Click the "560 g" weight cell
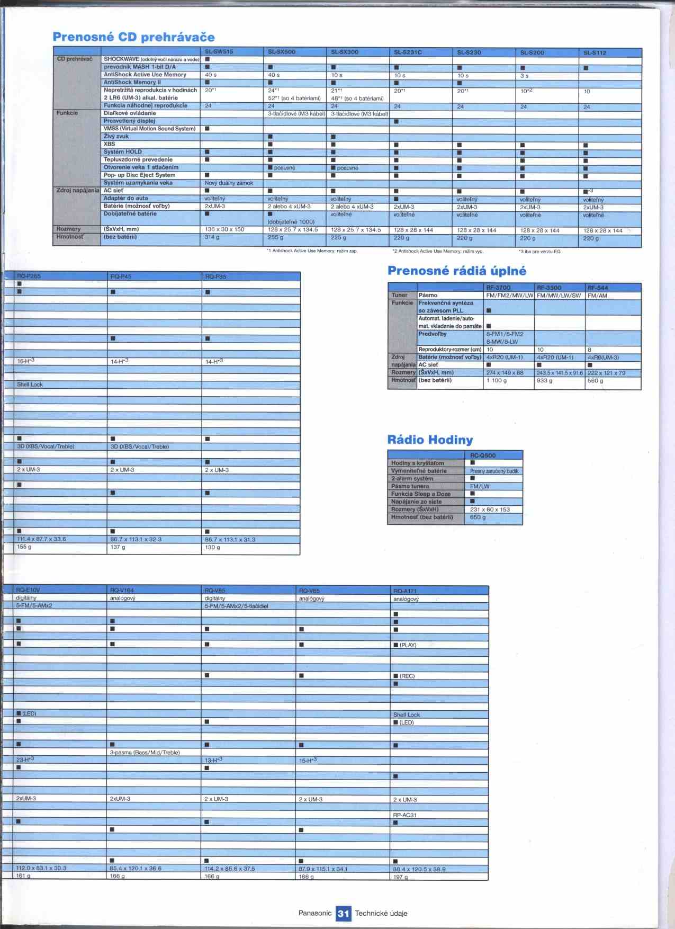 pos(595,380)
